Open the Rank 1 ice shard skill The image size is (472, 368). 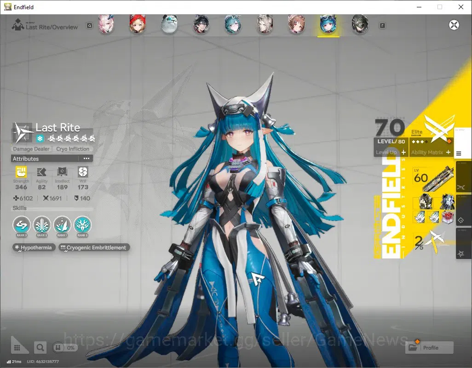click(62, 225)
